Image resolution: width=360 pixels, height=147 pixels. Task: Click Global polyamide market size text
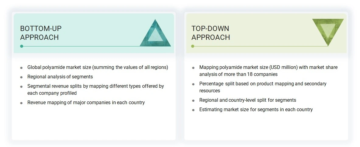tap(97, 67)
